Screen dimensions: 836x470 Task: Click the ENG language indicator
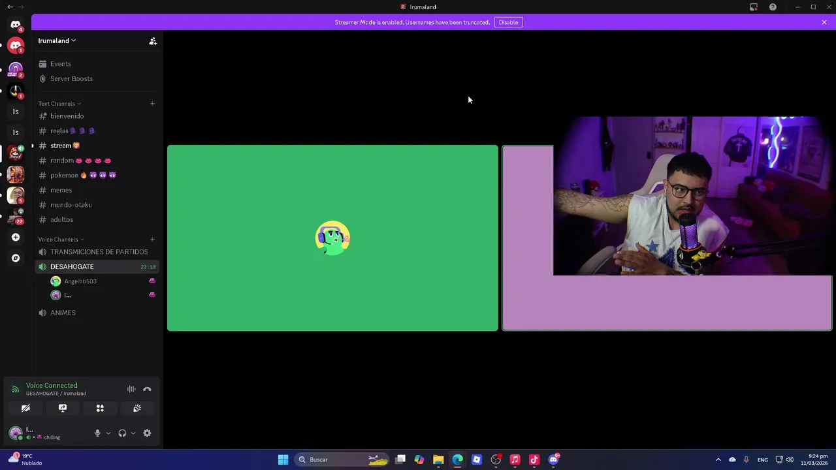click(x=762, y=460)
